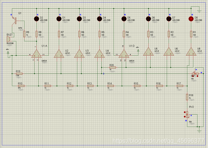The image size is (208, 148).
Task: Select resistor R7 under D1
Action: click(x=59, y=34)
